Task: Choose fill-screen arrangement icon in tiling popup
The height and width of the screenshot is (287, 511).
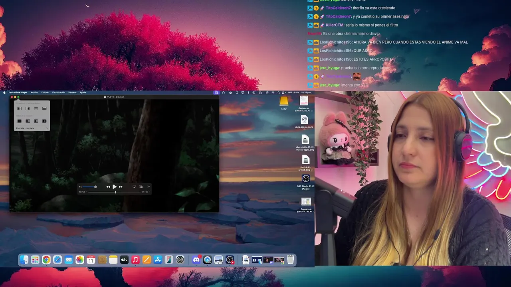Action: coord(19,121)
